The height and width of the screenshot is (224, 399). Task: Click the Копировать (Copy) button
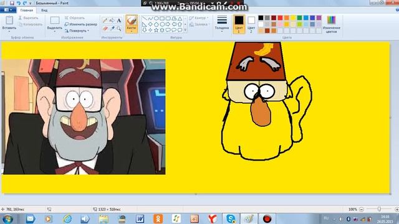tap(31, 24)
